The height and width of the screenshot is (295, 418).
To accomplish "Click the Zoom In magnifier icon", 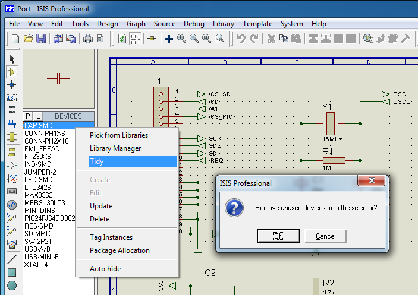I will 182,39.
